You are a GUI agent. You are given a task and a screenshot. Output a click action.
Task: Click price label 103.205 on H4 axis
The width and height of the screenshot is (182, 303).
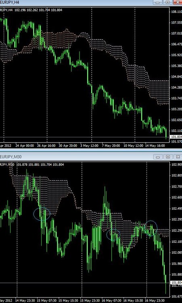(x=176, y=109)
